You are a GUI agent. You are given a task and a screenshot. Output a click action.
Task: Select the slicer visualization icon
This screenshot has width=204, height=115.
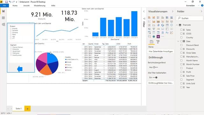click(149, 33)
